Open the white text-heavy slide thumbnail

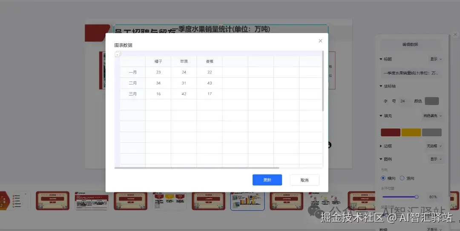coord(92,201)
